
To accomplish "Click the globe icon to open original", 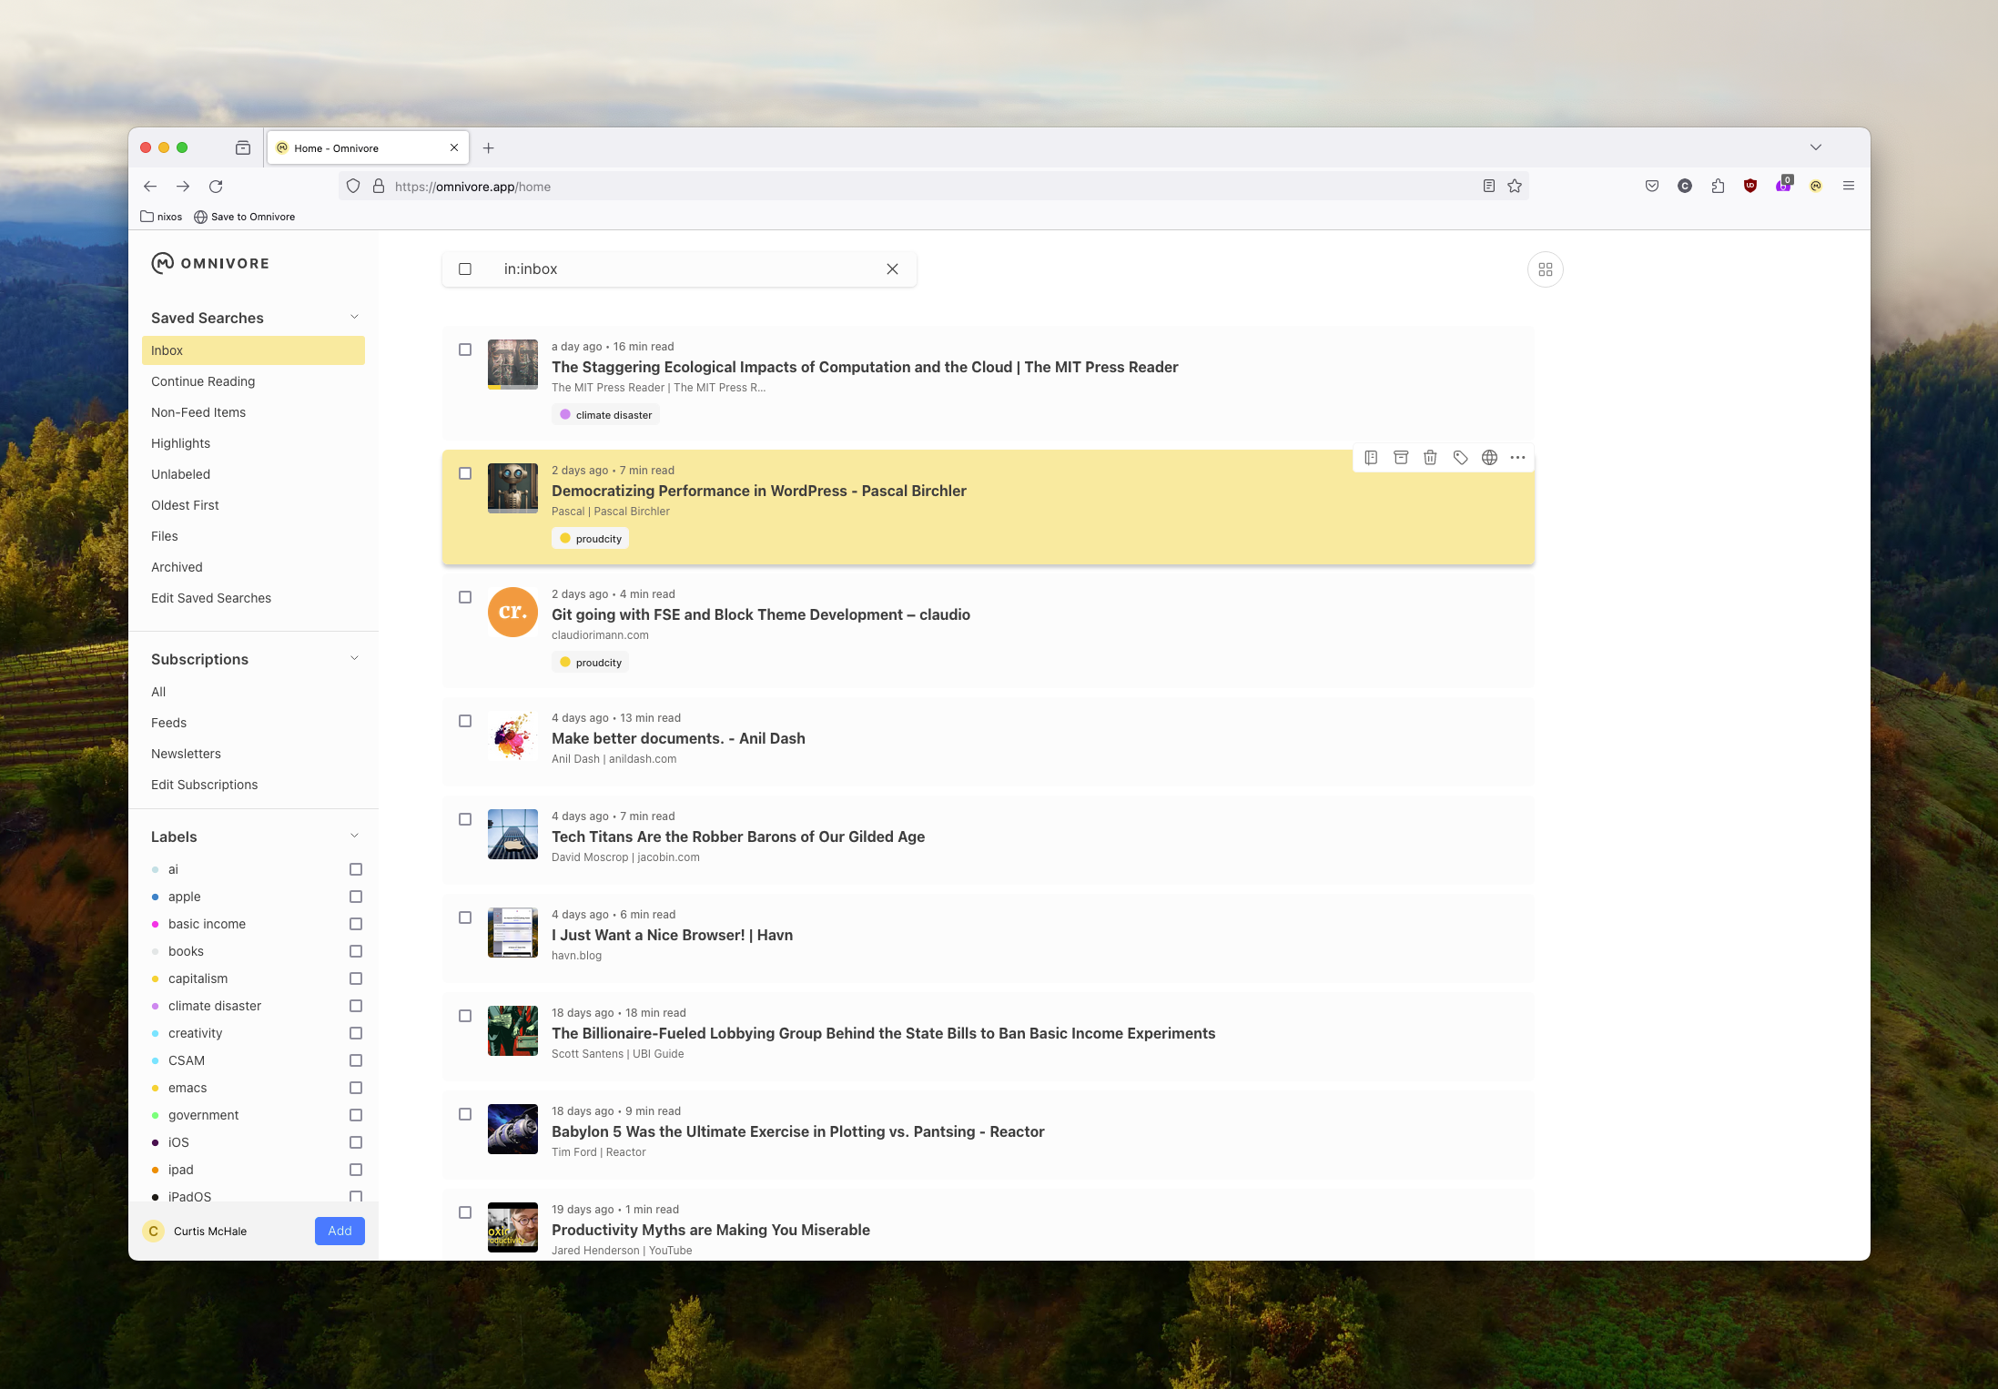I will point(1489,458).
